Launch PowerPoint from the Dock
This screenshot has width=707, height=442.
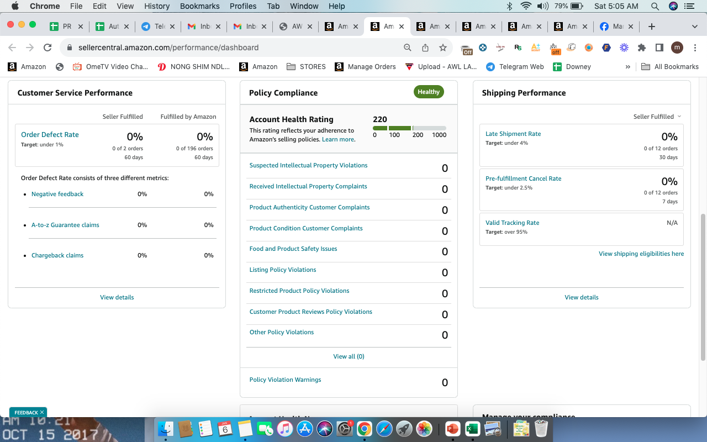click(x=452, y=429)
